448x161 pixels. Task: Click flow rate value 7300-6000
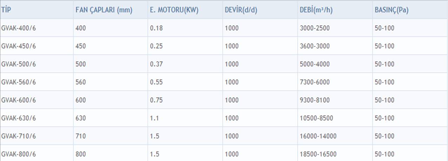tap(315, 82)
